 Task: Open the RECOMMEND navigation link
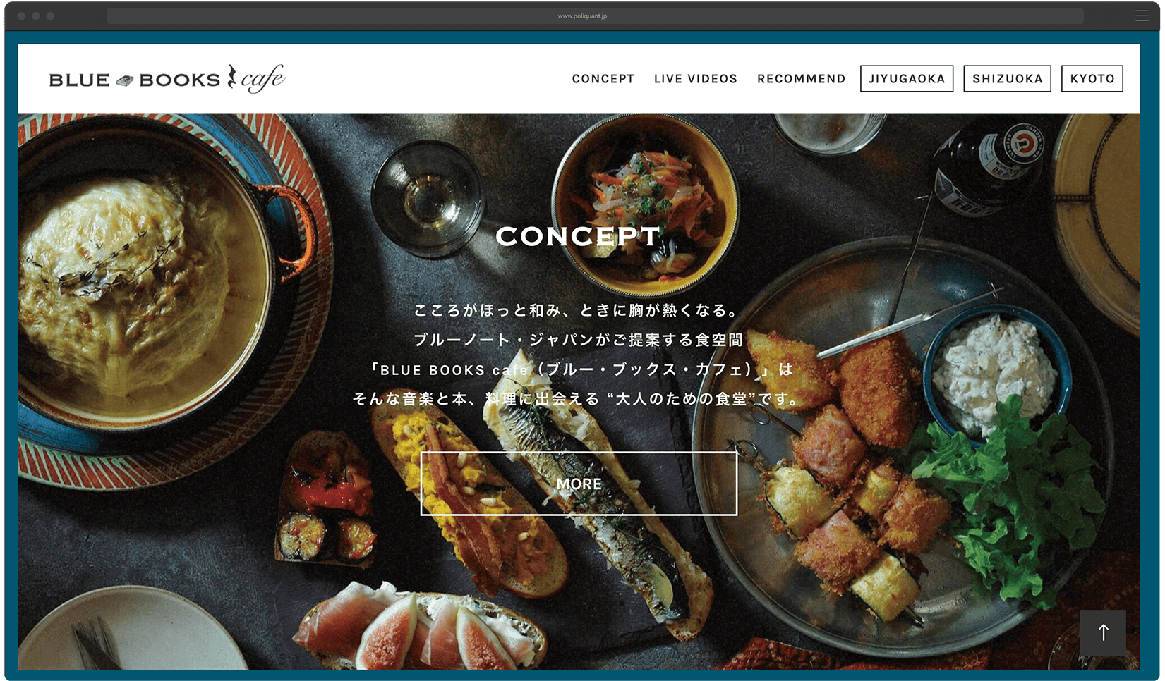tap(802, 79)
